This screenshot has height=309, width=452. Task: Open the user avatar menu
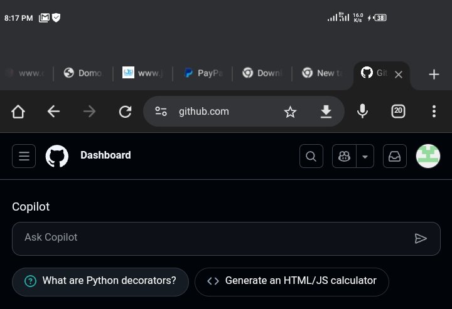pos(428,156)
